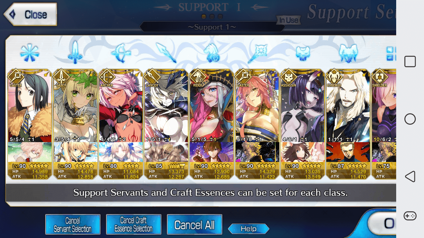Choose the Lv.87 Berserker servant card
This screenshot has height=238, width=424.
click(x=348, y=124)
